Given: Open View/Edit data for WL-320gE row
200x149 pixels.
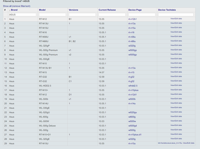Looking at the screenshot, I should point(176,139).
